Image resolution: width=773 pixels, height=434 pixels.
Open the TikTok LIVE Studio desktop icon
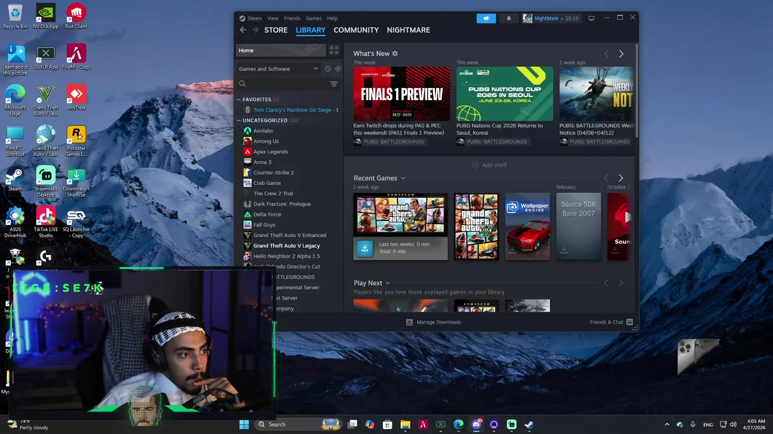tap(46, 222)
